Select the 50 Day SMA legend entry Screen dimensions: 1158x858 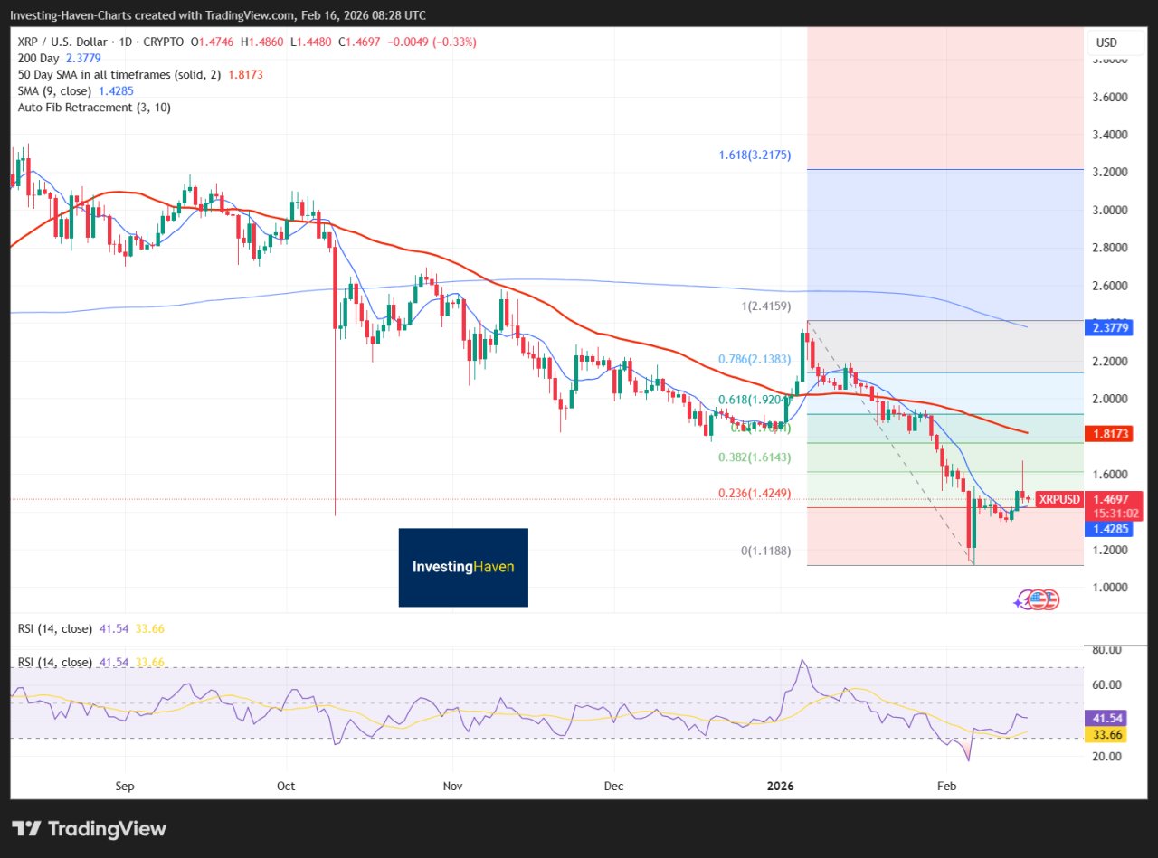[140, 74]
